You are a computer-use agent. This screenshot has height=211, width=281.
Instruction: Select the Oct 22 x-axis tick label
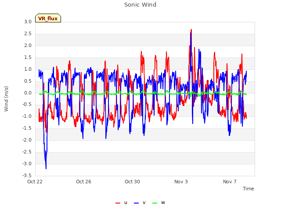coord(35,182)
